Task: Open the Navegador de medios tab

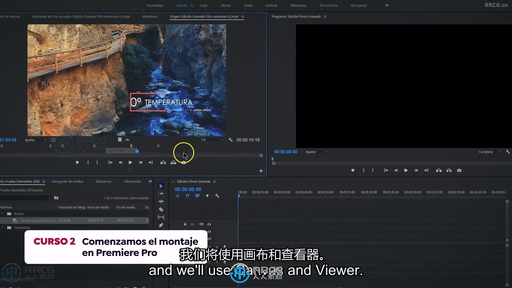Action: [67, 181]
